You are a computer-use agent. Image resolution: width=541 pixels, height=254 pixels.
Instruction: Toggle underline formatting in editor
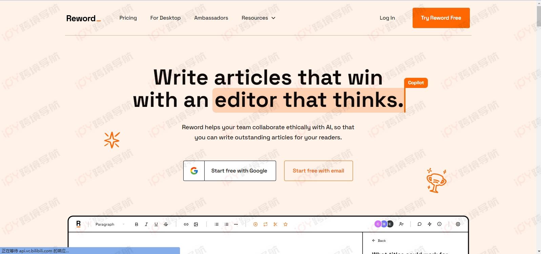click(156, 224)
